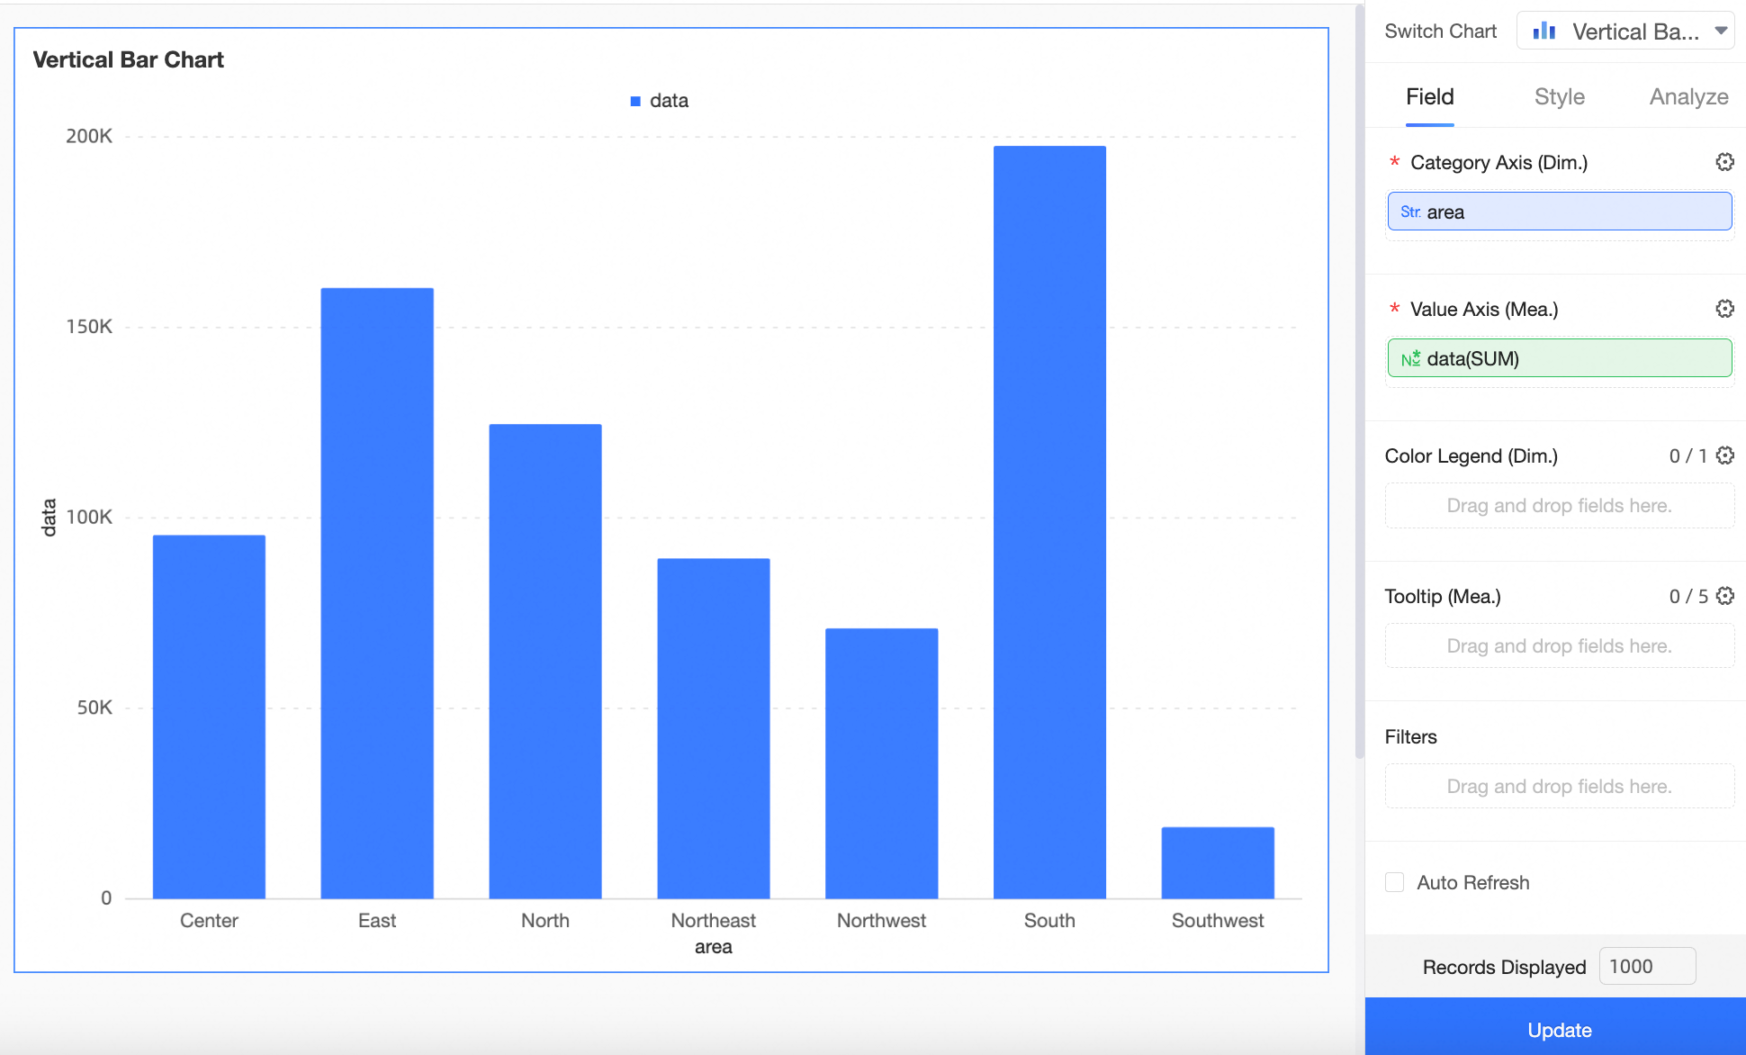The width and height of the screenshot is (1746, 1055).
Task: Click the Records Displayed input field
Action: [x=1646, y=966]
